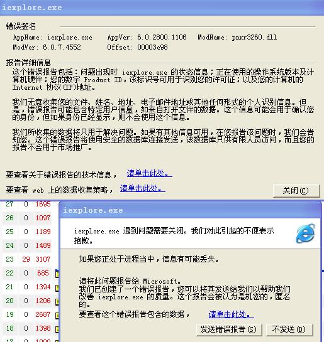Click the small icon beside row 20
324x342 pixels.
point(57,302)
